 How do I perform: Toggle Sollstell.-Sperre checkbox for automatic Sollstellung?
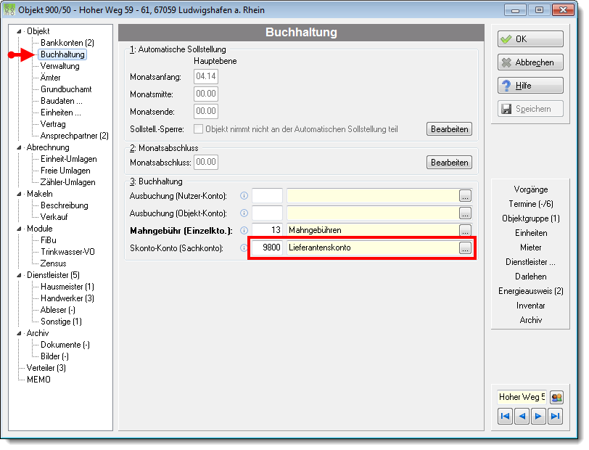198,129
